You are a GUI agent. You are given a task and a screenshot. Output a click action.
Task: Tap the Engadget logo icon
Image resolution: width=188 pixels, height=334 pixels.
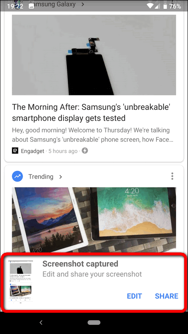coord(15,151)
